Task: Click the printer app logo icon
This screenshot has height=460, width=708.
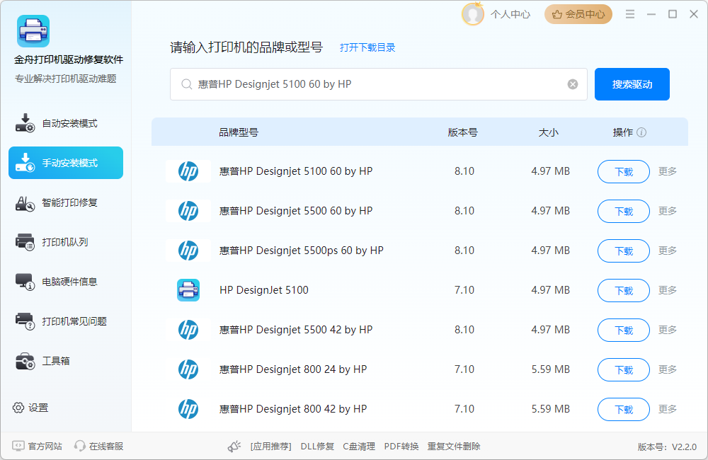Action: [33, 31]
